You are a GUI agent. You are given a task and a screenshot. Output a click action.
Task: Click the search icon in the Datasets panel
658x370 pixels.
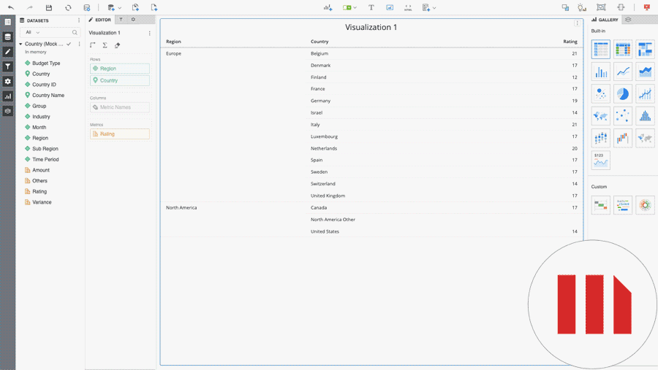click(75, 32)
